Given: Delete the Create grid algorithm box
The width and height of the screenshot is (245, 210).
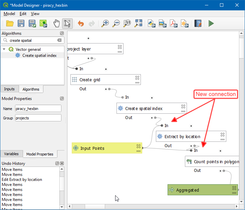Looking at the screenshot, I should 137,78.
